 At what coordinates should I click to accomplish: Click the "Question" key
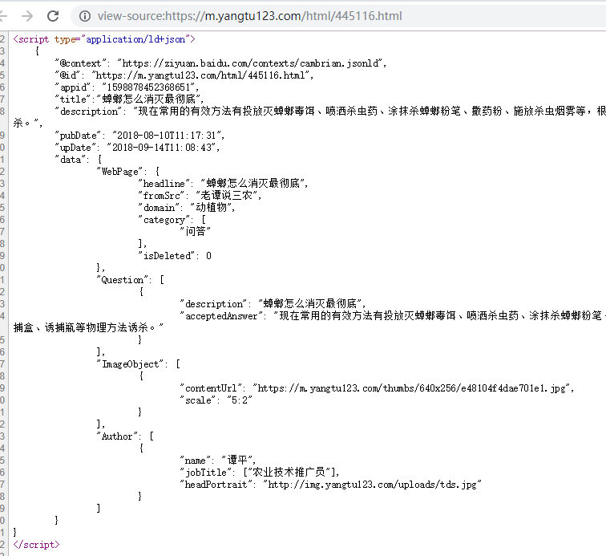click(122, 279)
